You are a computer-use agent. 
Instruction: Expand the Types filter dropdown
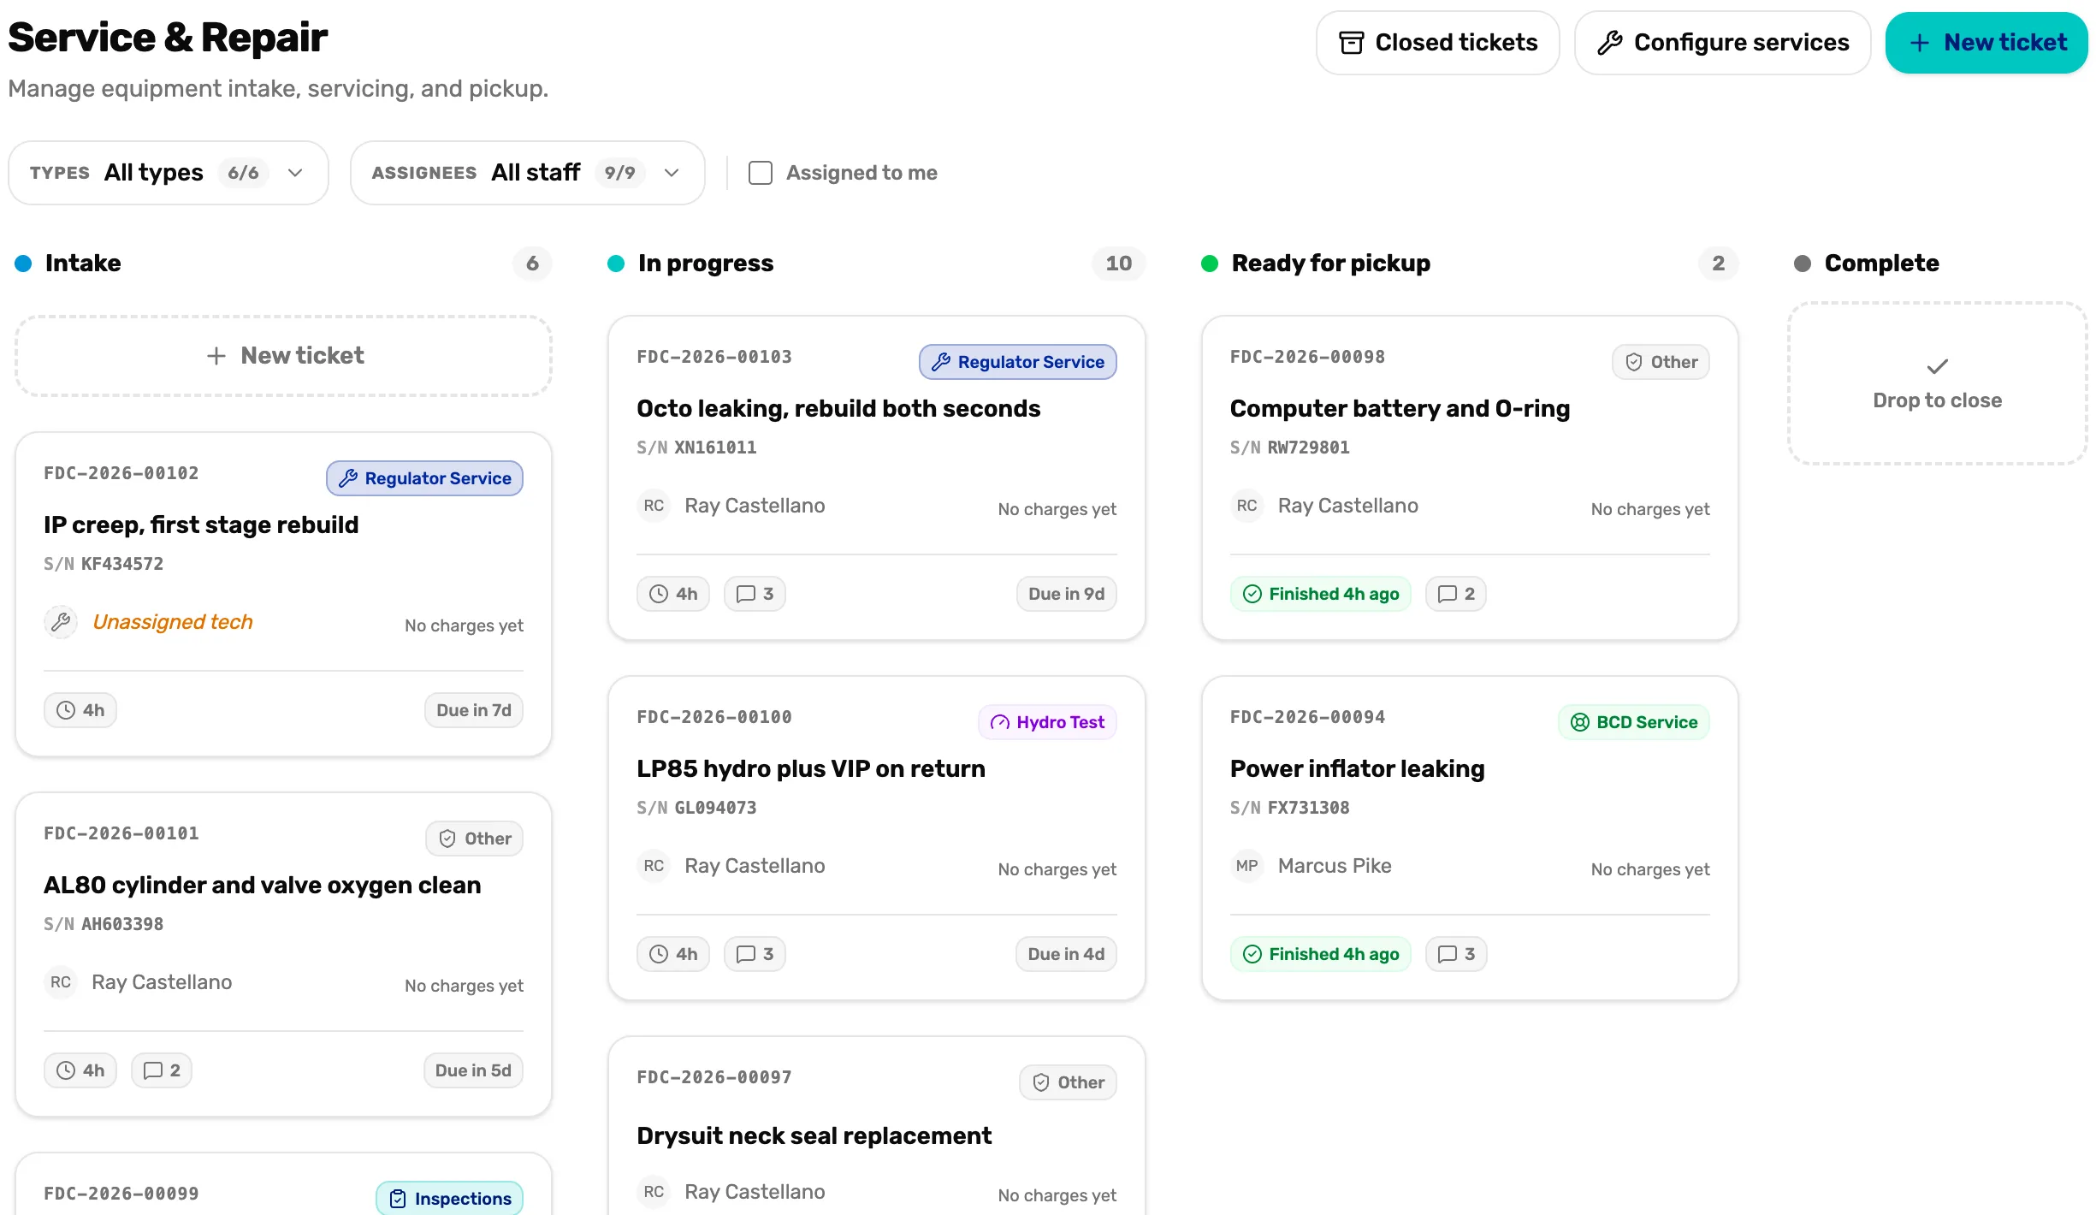pos(169,173)
